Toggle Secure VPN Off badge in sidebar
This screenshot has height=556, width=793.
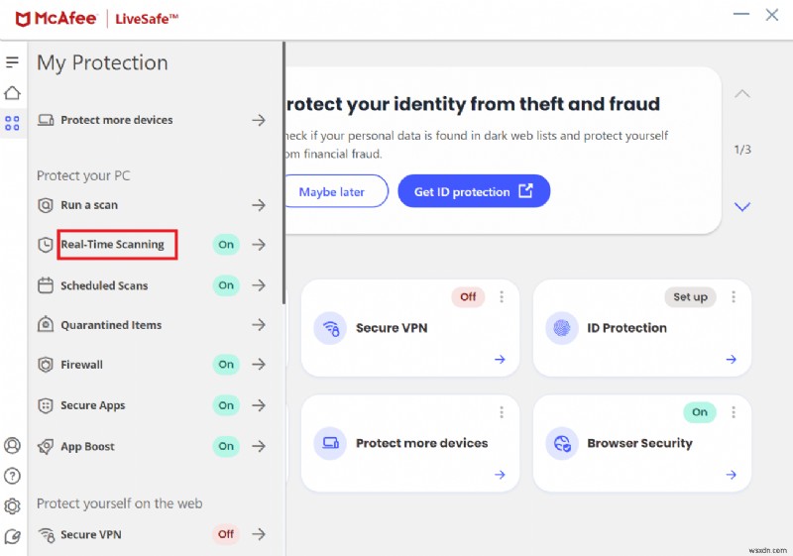pos(226,534)
